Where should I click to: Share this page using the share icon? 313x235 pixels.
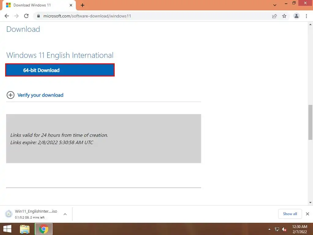274,16
